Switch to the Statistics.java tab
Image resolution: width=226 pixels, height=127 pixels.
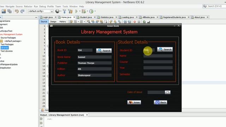tap(107, 17)
